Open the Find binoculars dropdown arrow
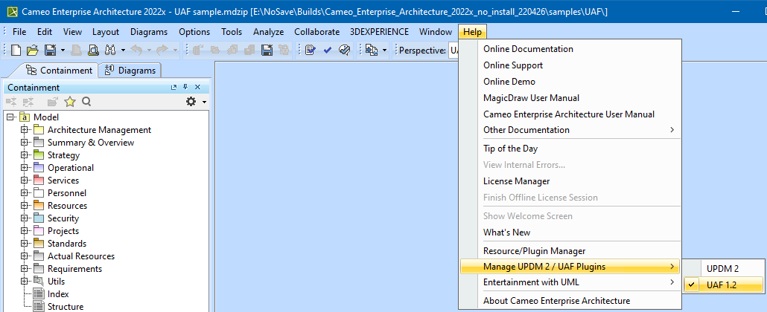 [x=123, y=50]
